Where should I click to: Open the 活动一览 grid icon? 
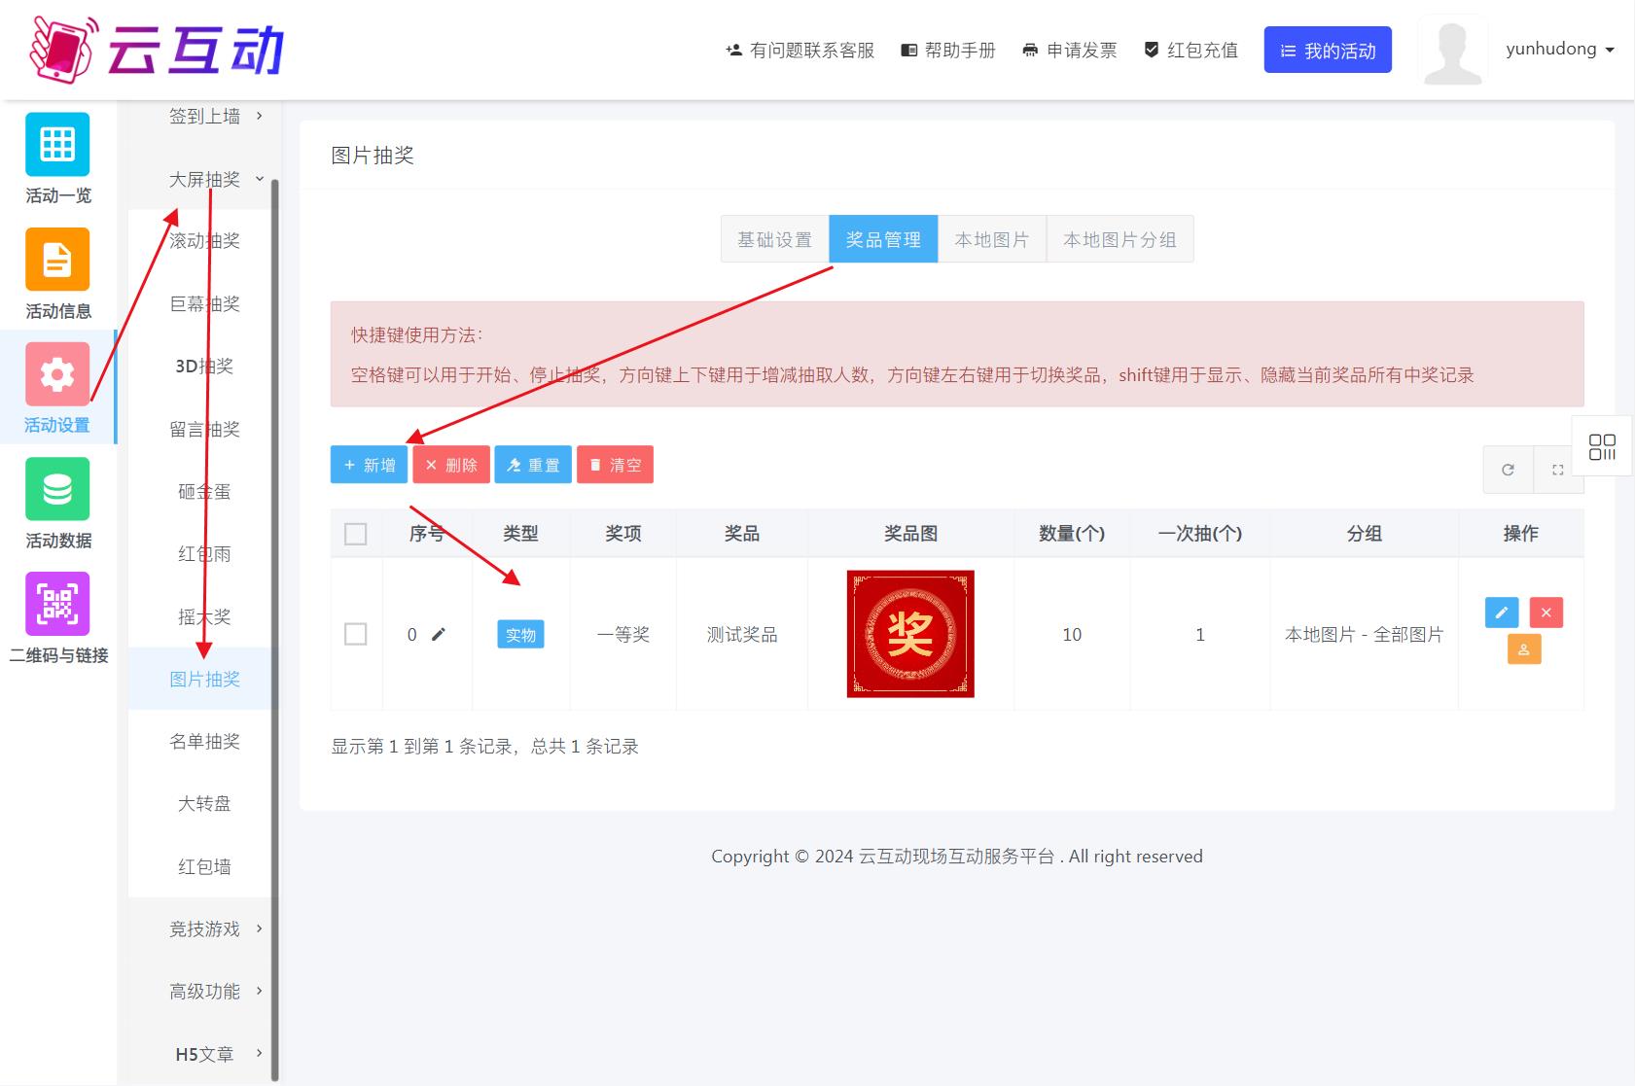click(57, 145)
